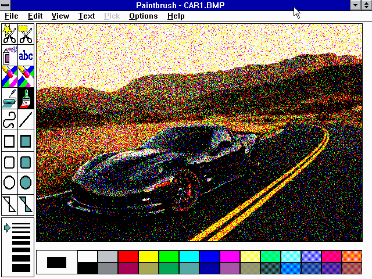This screenshot has height=279, width=372.
Task: Select the Curve drawing tool
Action: pos(9,120)
